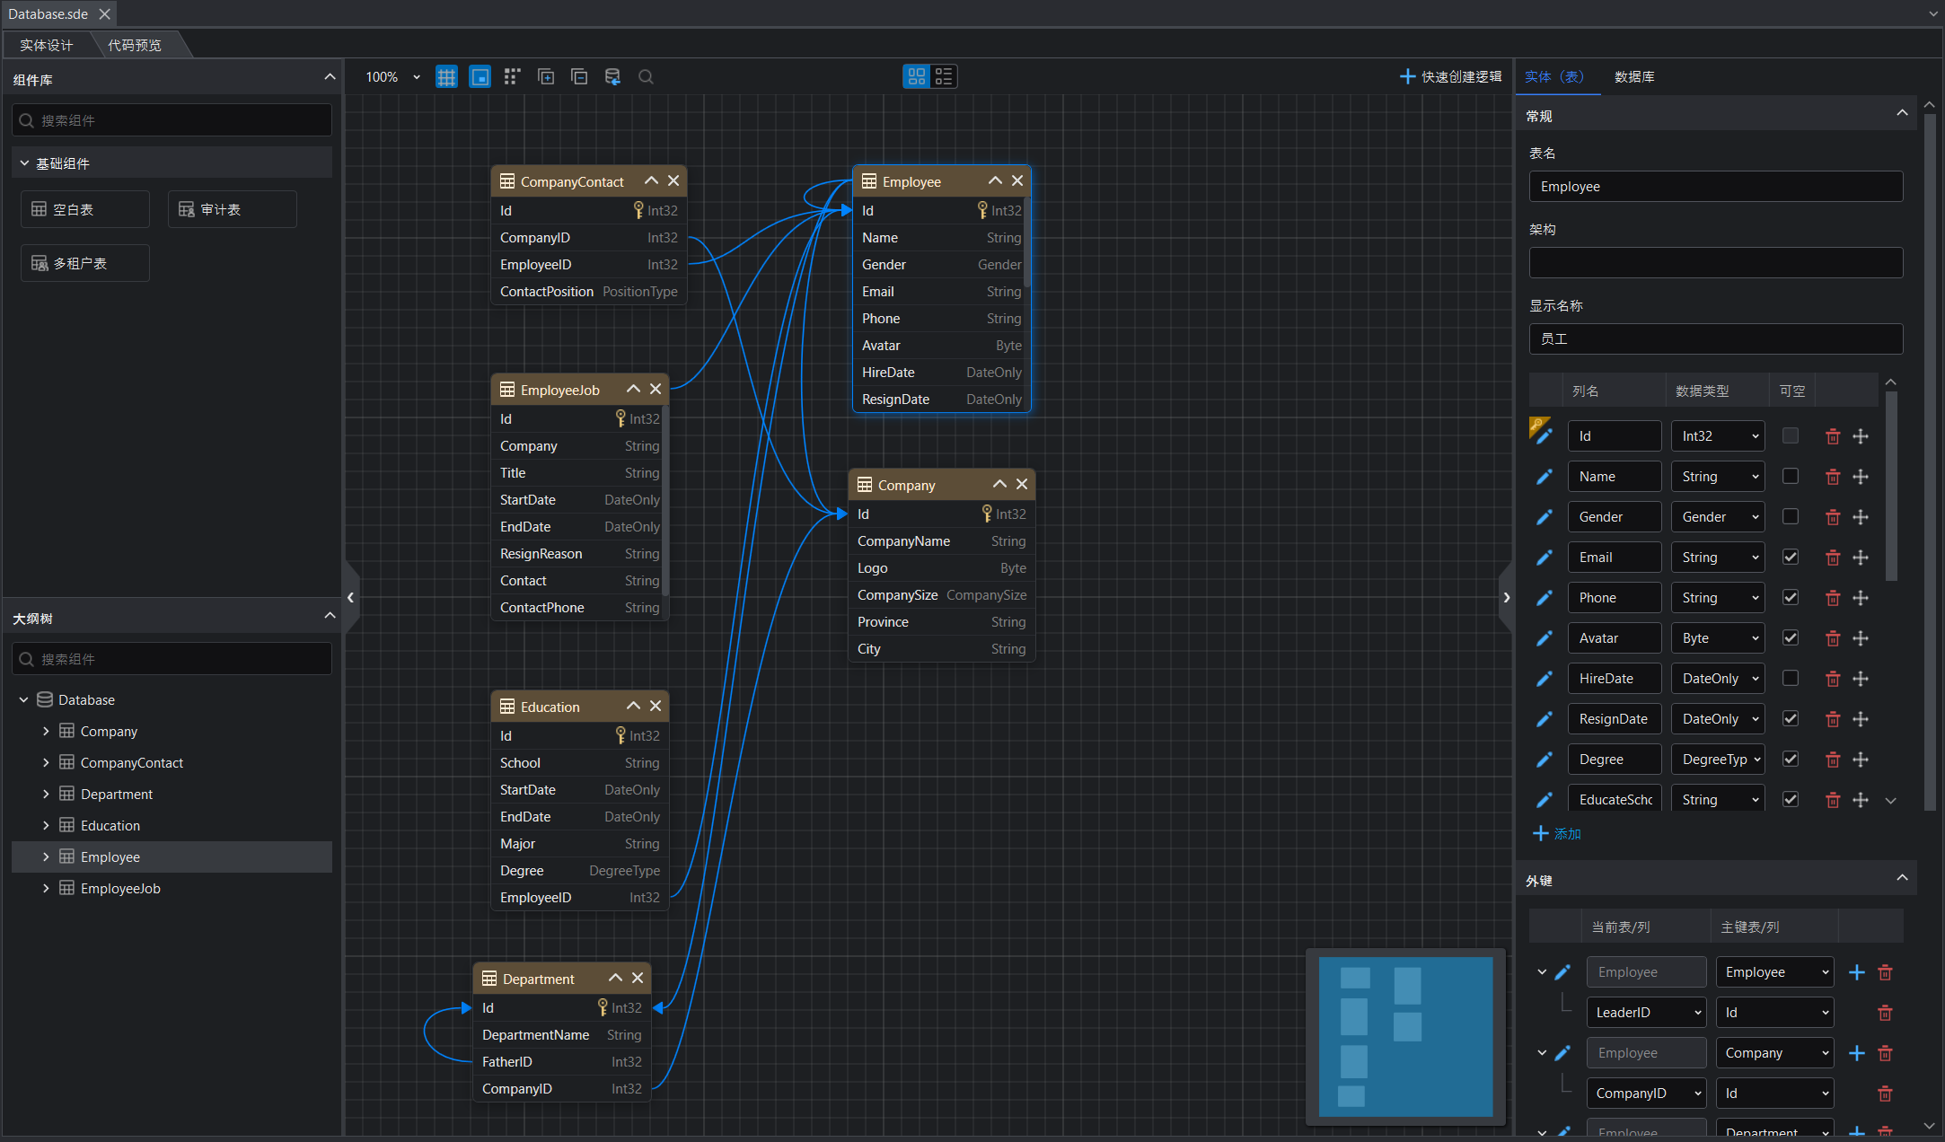Screen dimensions: 1945x1142
Task: Uncheck nullable for Phone column
Action: coord(1791,598)
